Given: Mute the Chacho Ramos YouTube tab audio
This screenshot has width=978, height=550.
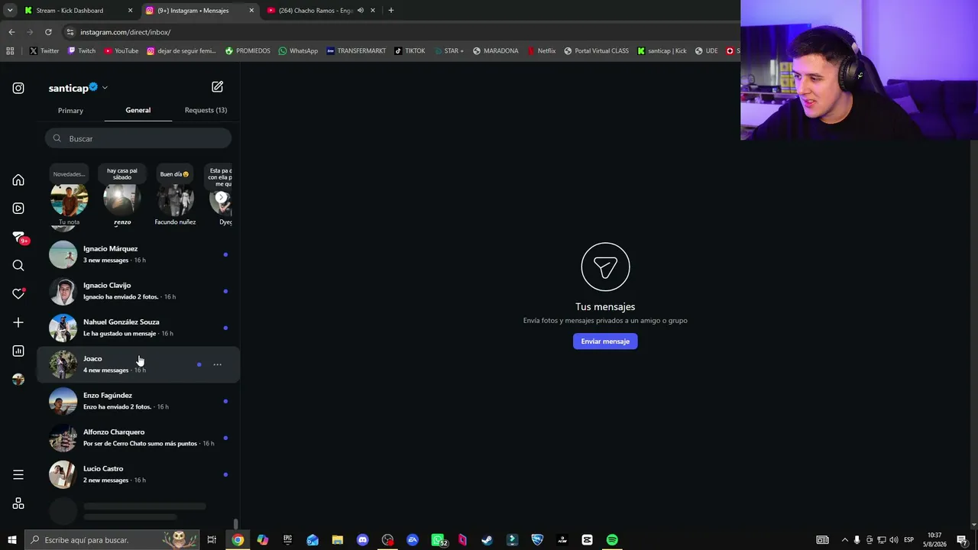Looking at the screenshot, I should coord(361,11).
